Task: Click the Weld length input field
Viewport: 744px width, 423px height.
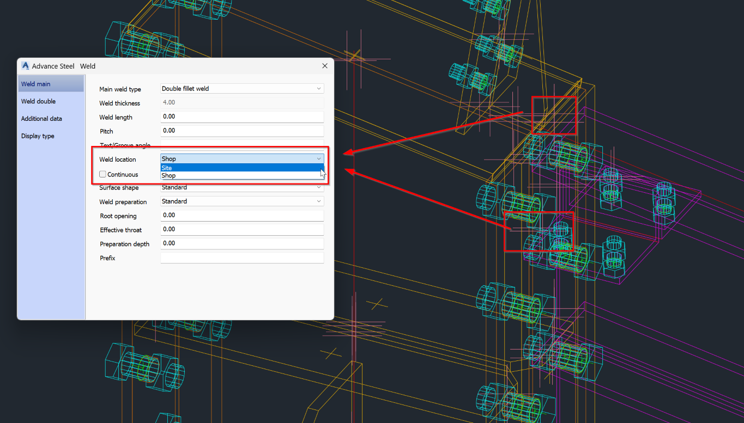Action: (241, 117)
